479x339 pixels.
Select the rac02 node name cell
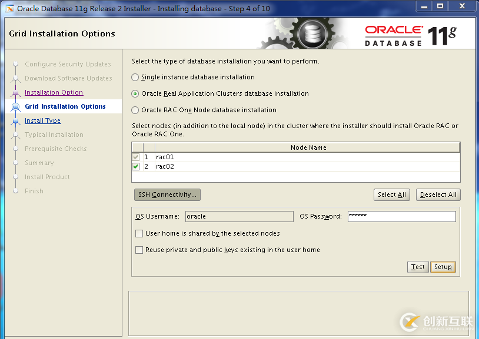[308, 166]
